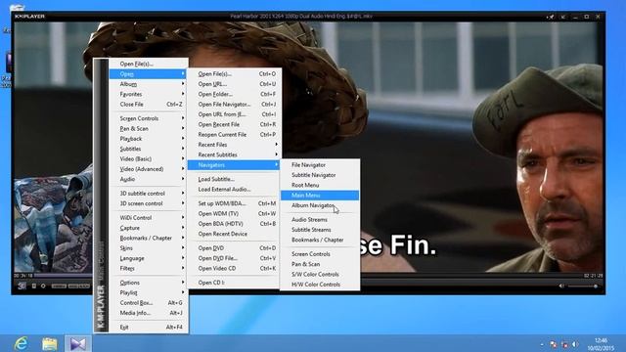This screenshot has width=626, height=352.
Task: Choose Subtitle Streams
Action: (320, 230)
